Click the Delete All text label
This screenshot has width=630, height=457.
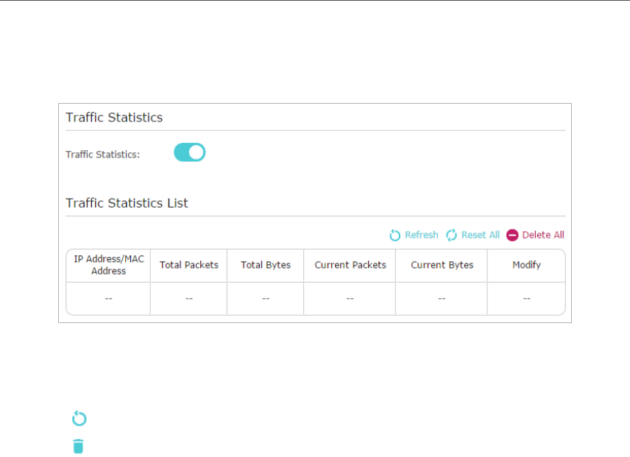[x=543, y=235]
